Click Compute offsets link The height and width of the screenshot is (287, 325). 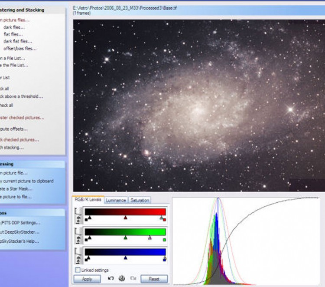tap(14, 129)
